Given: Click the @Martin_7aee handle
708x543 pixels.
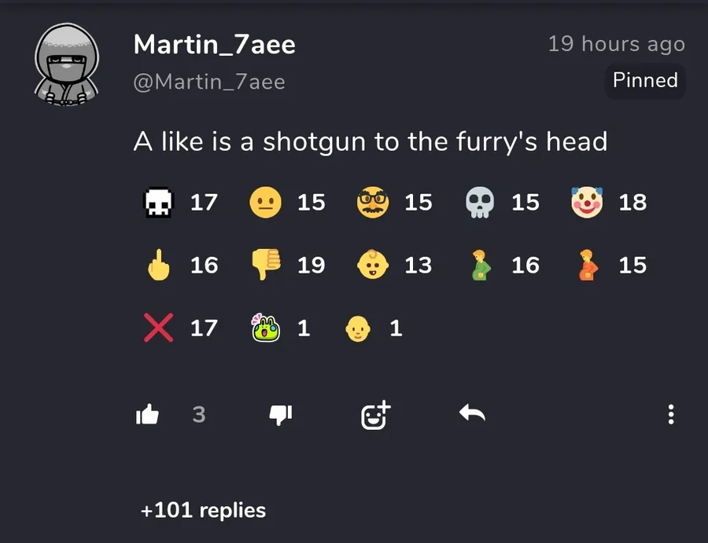Looking at the screenshot, I should (209, 82).
